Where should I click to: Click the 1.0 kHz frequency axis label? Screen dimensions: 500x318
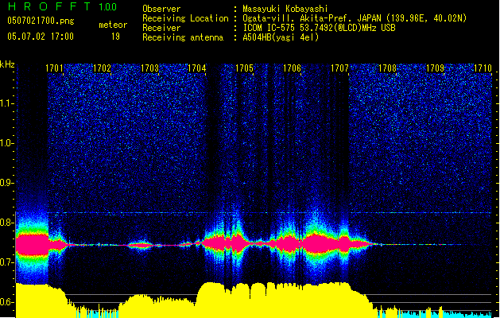click(6, 143)
